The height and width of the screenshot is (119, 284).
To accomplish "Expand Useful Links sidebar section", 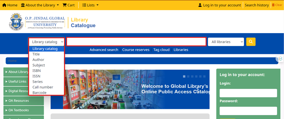I will tap(16, 81).
